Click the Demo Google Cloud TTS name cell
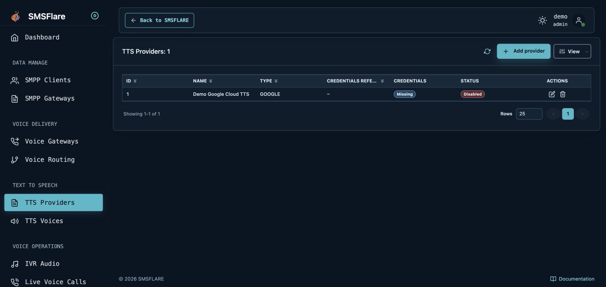 [221, 94]
